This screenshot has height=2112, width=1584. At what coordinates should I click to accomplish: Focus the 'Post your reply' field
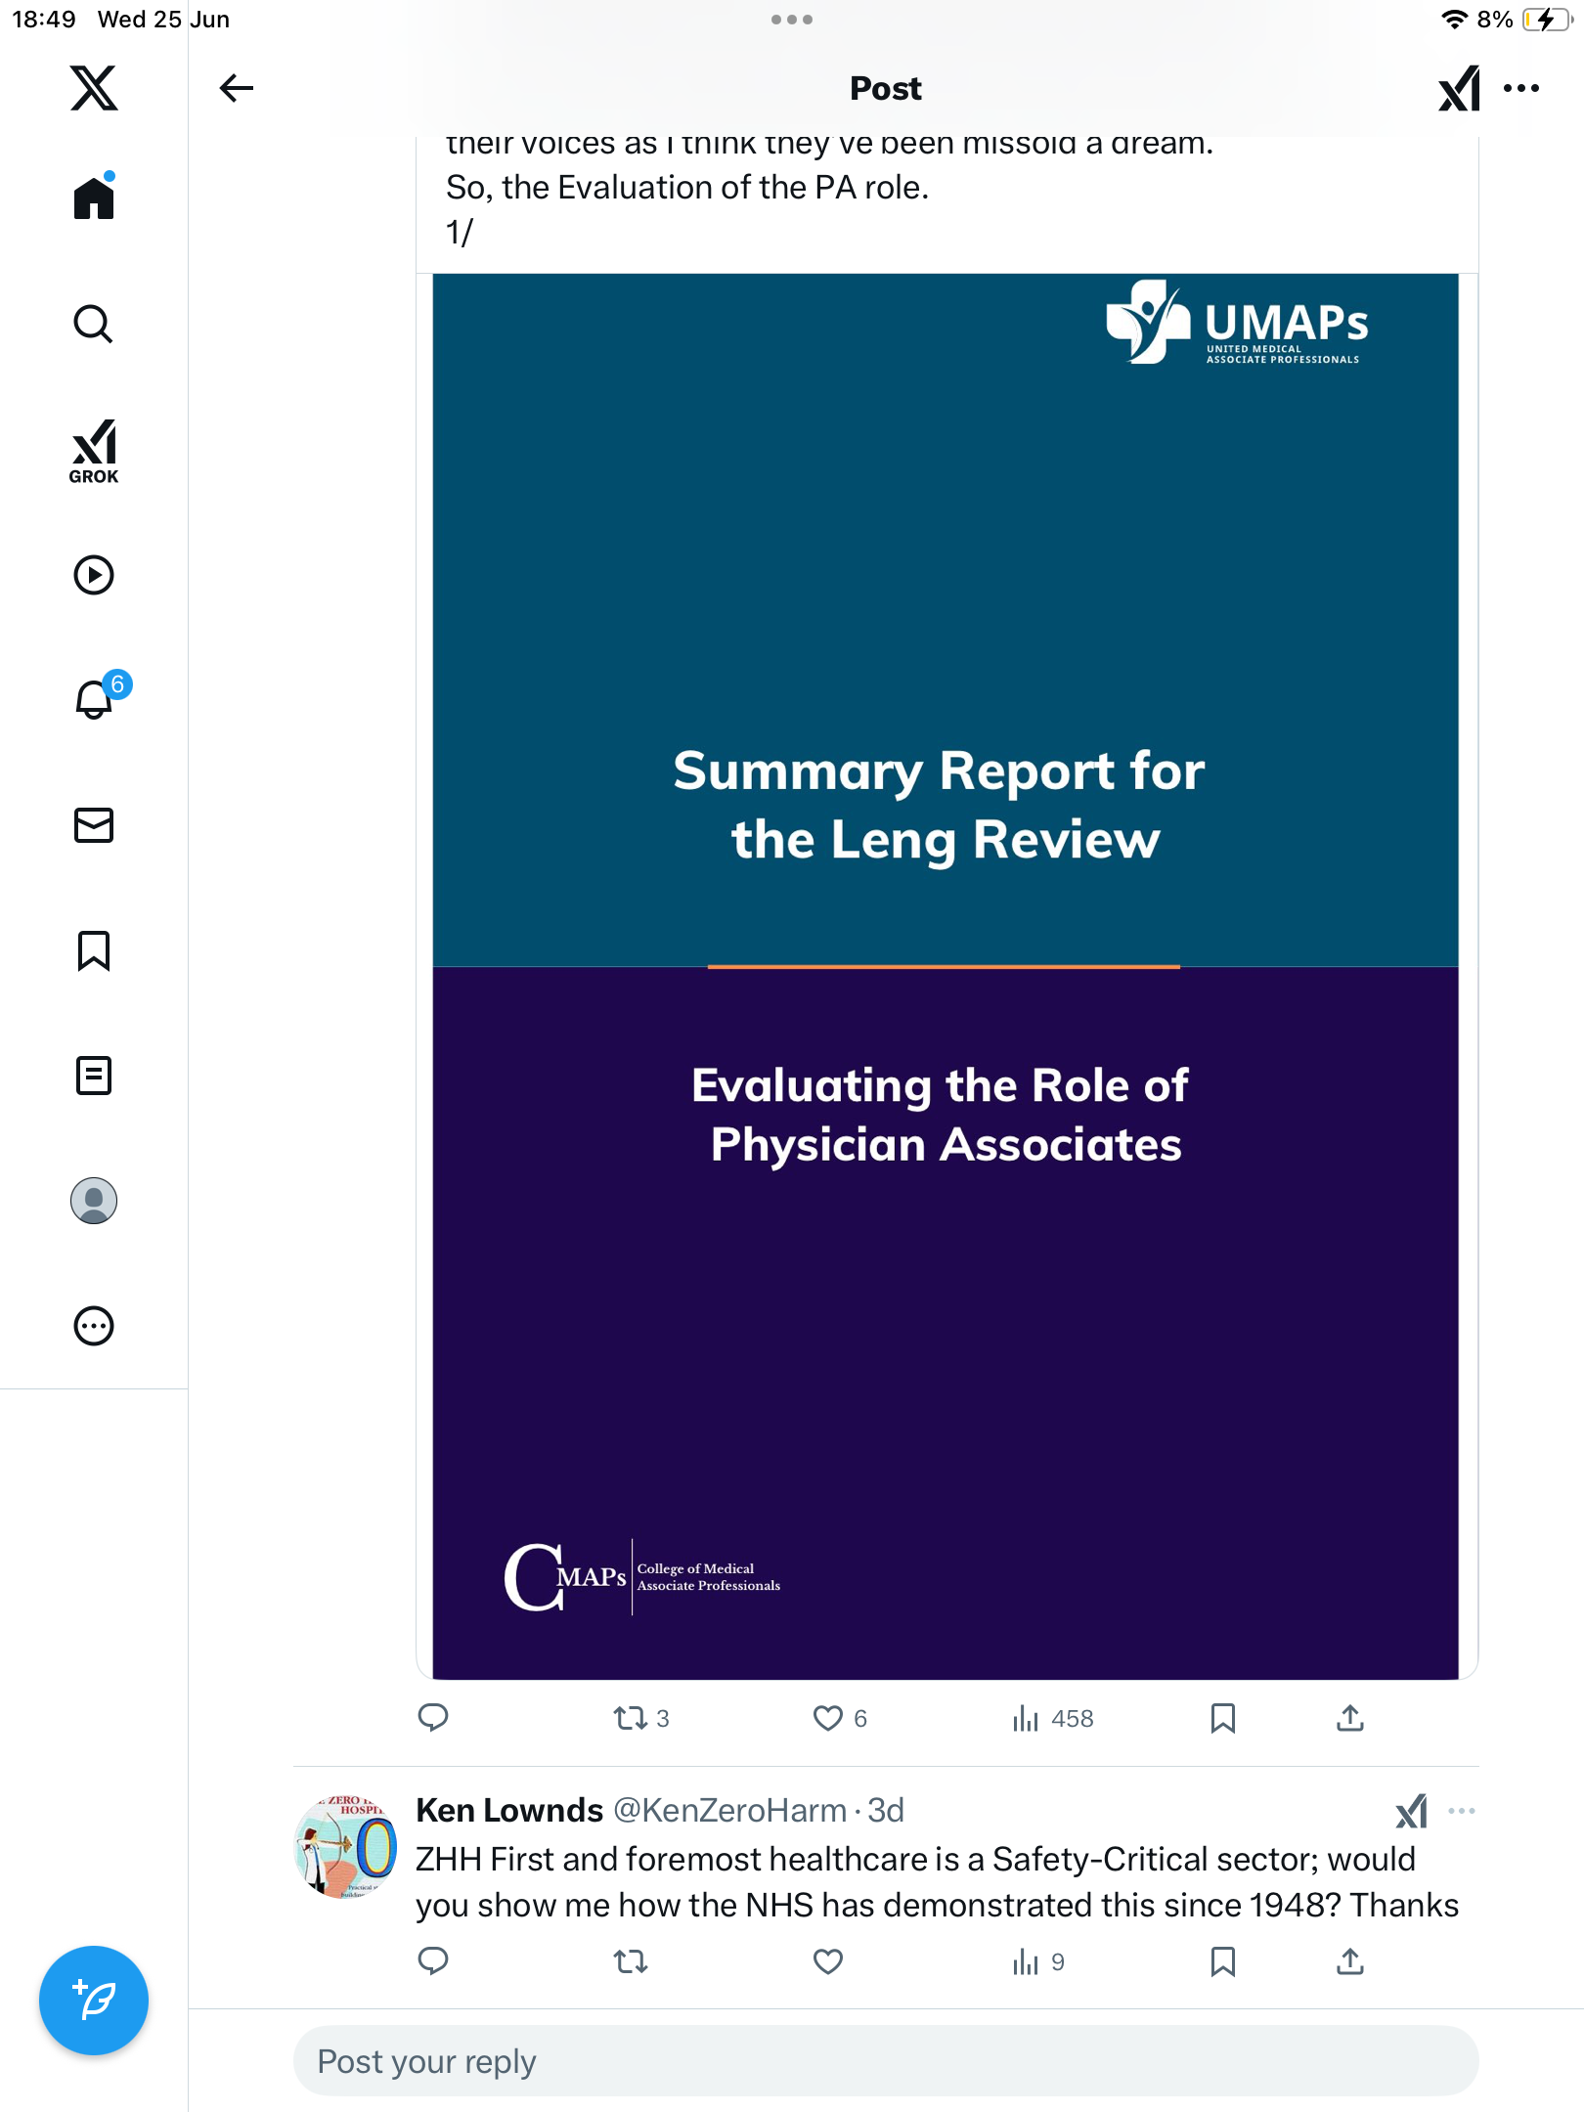click(886, 2061)
